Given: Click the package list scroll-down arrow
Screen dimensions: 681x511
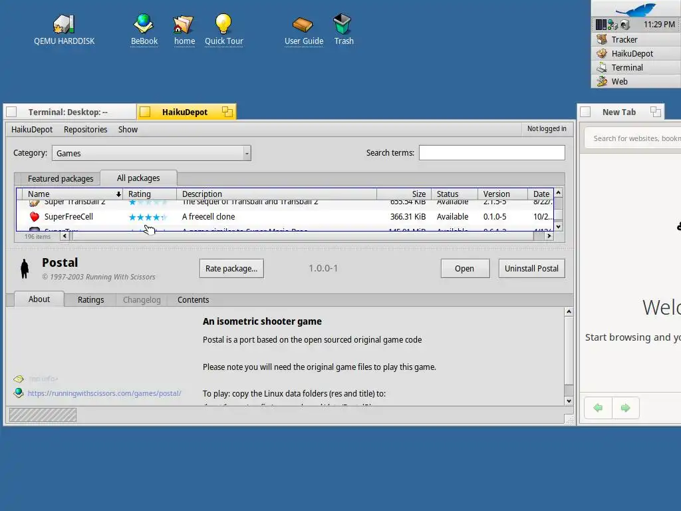Looking at the screenshot, I should coord(559,226).
